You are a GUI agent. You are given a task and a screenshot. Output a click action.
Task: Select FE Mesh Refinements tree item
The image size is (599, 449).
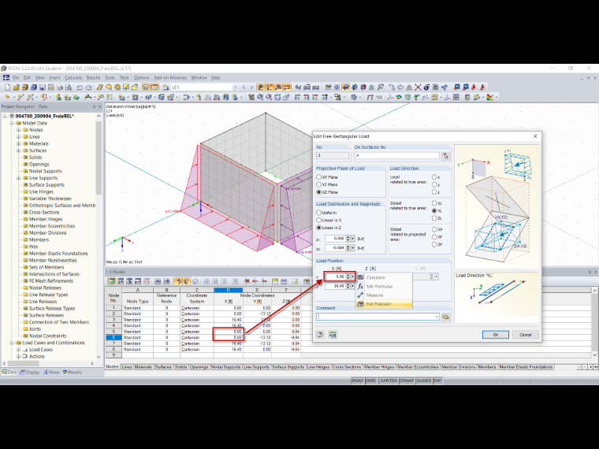point(50,281)
